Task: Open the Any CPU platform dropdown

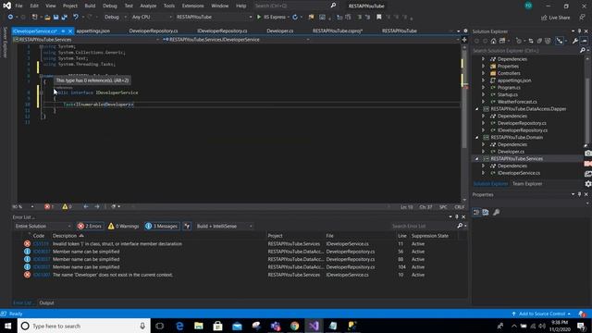Action: coord(151,17)
